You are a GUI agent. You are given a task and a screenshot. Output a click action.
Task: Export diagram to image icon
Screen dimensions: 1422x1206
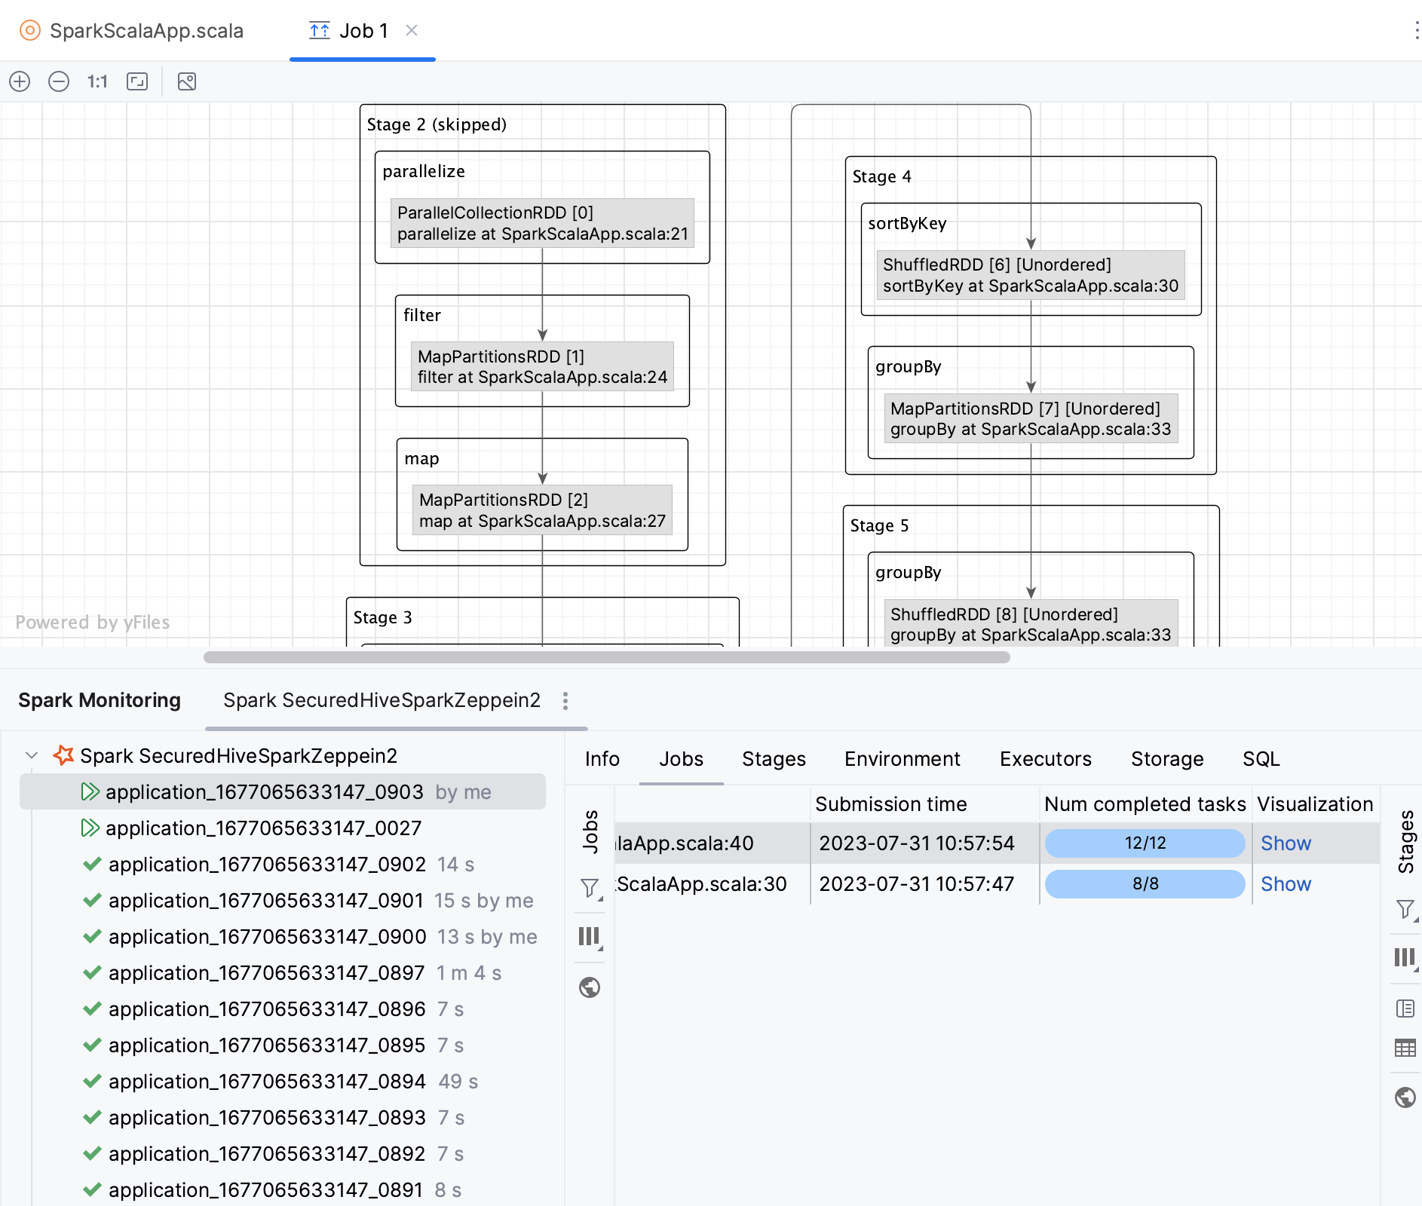187,81
